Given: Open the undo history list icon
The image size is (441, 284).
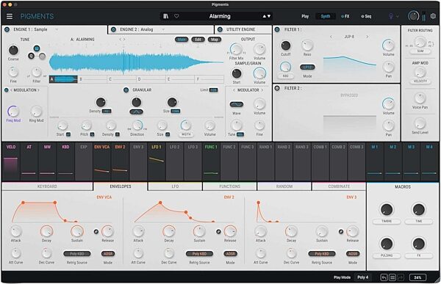Looking at the screenshot, I should tap(392, 277).
